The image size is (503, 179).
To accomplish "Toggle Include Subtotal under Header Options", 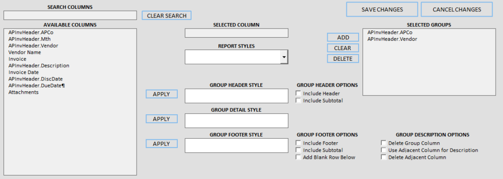I will (x=299, y=101).
